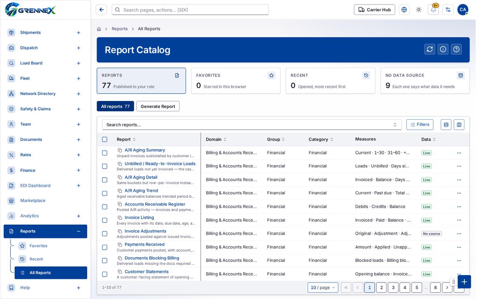Screen dimensions: 479x299
Task: Expand the Fleet sidebar section
Action: click(79, 78)
